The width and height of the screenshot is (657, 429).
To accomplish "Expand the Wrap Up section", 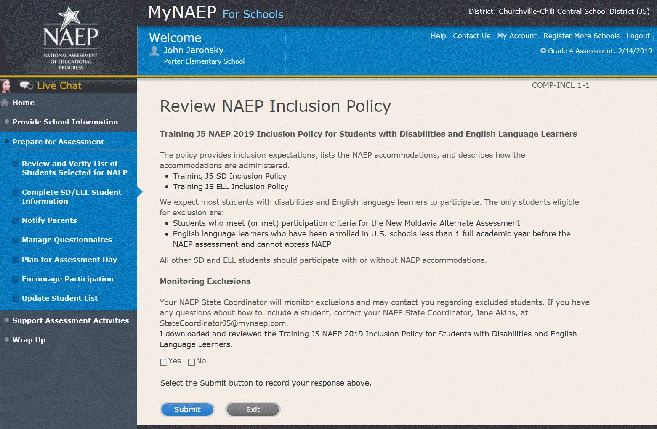I will tap(29, 340).
